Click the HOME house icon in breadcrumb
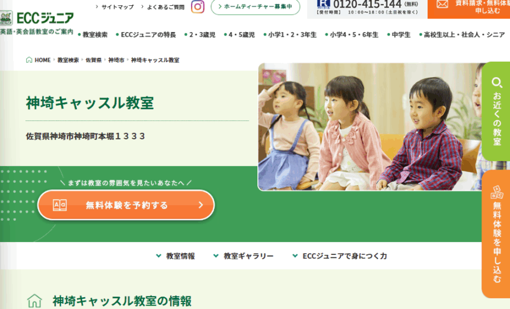Viewport: 510px width, 309px height. coord(29,60)
